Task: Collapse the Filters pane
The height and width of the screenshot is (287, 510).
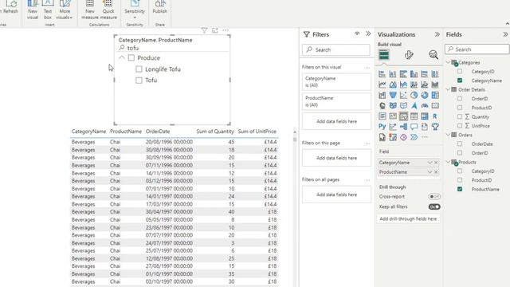Action: 368,33
